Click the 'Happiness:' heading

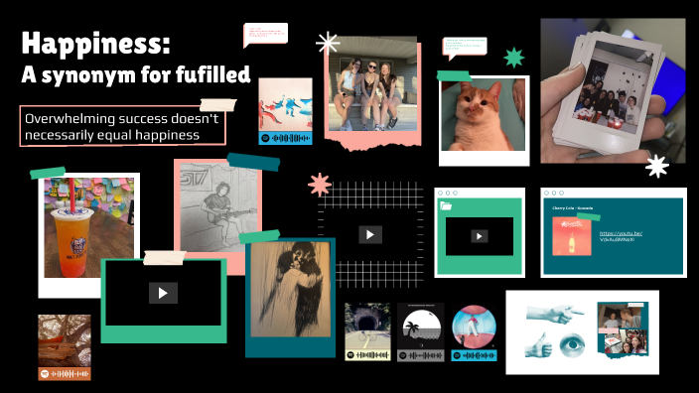coord(96,44)
